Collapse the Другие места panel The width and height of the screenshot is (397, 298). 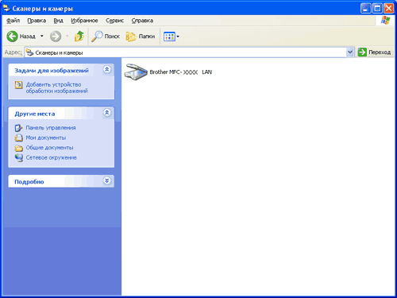point(107,113)
